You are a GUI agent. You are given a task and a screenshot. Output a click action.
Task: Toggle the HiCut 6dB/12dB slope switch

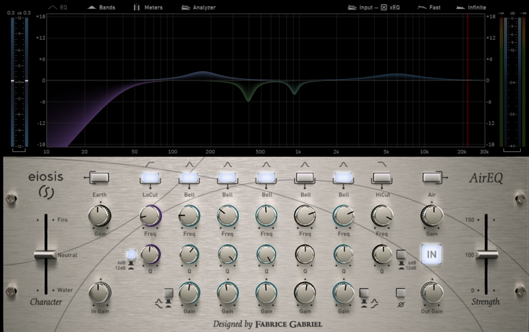click(x=401, y=254)
